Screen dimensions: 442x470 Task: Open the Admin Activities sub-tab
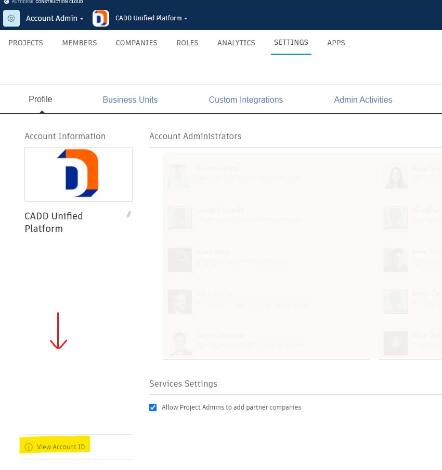coord(363,100)
